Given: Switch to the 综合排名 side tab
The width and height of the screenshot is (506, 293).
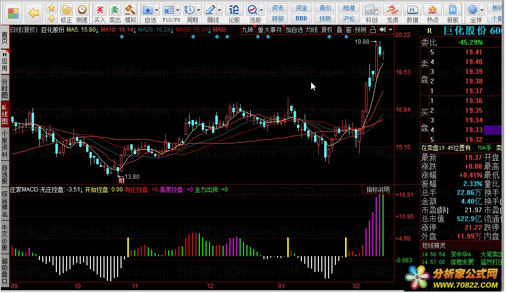Looking at the screenshot, I should [4, 204].
